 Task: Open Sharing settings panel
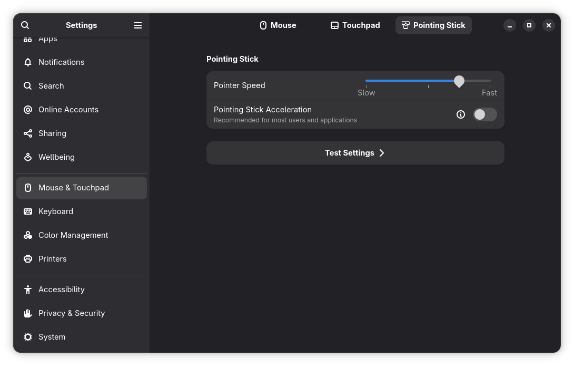pos(82,133)
